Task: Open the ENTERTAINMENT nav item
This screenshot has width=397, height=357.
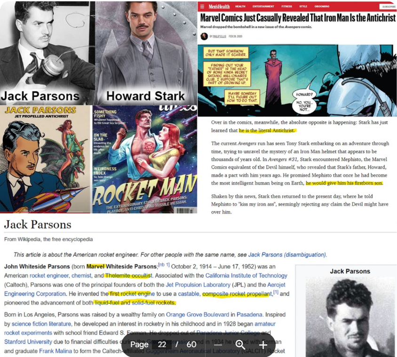Action: (263, 7)
